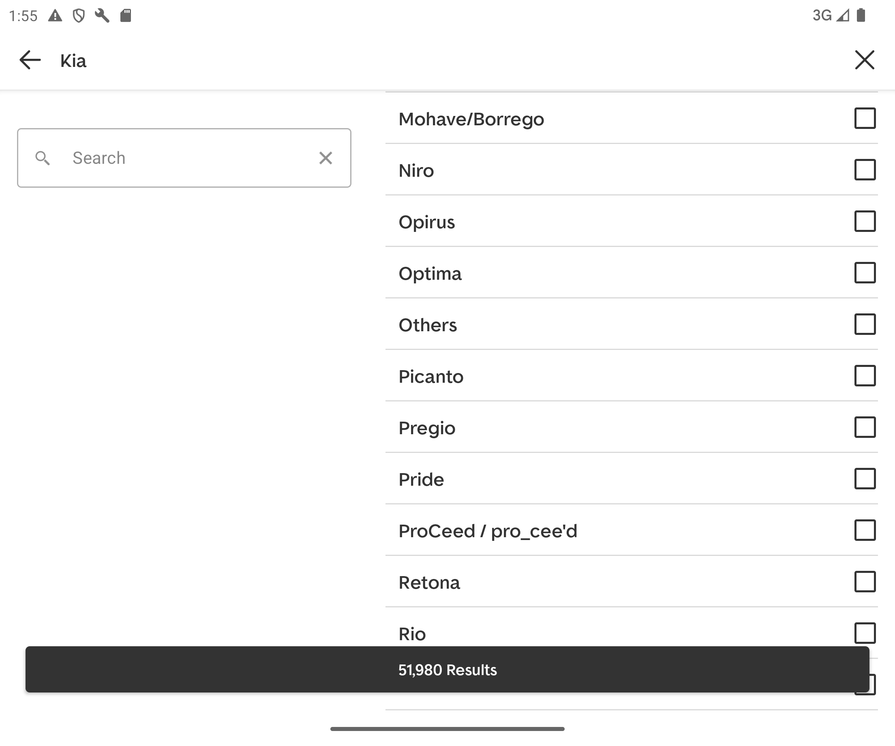Click the Mohave/Borrego model label
This screenshot has height=746, width=895.
(x=471, y=119)
